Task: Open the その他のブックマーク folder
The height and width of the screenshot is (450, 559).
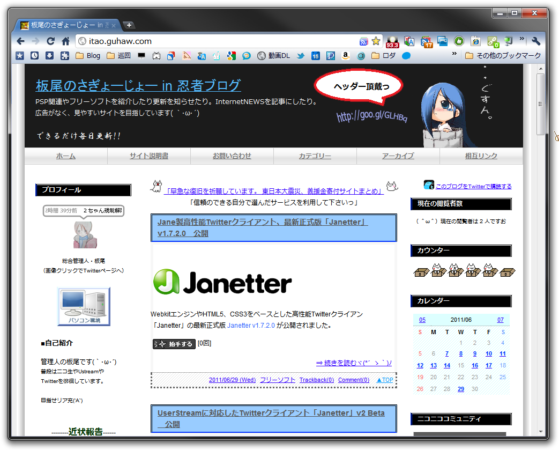Action: [503, 56]
